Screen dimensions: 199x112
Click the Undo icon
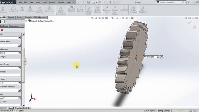coord(99,2)
